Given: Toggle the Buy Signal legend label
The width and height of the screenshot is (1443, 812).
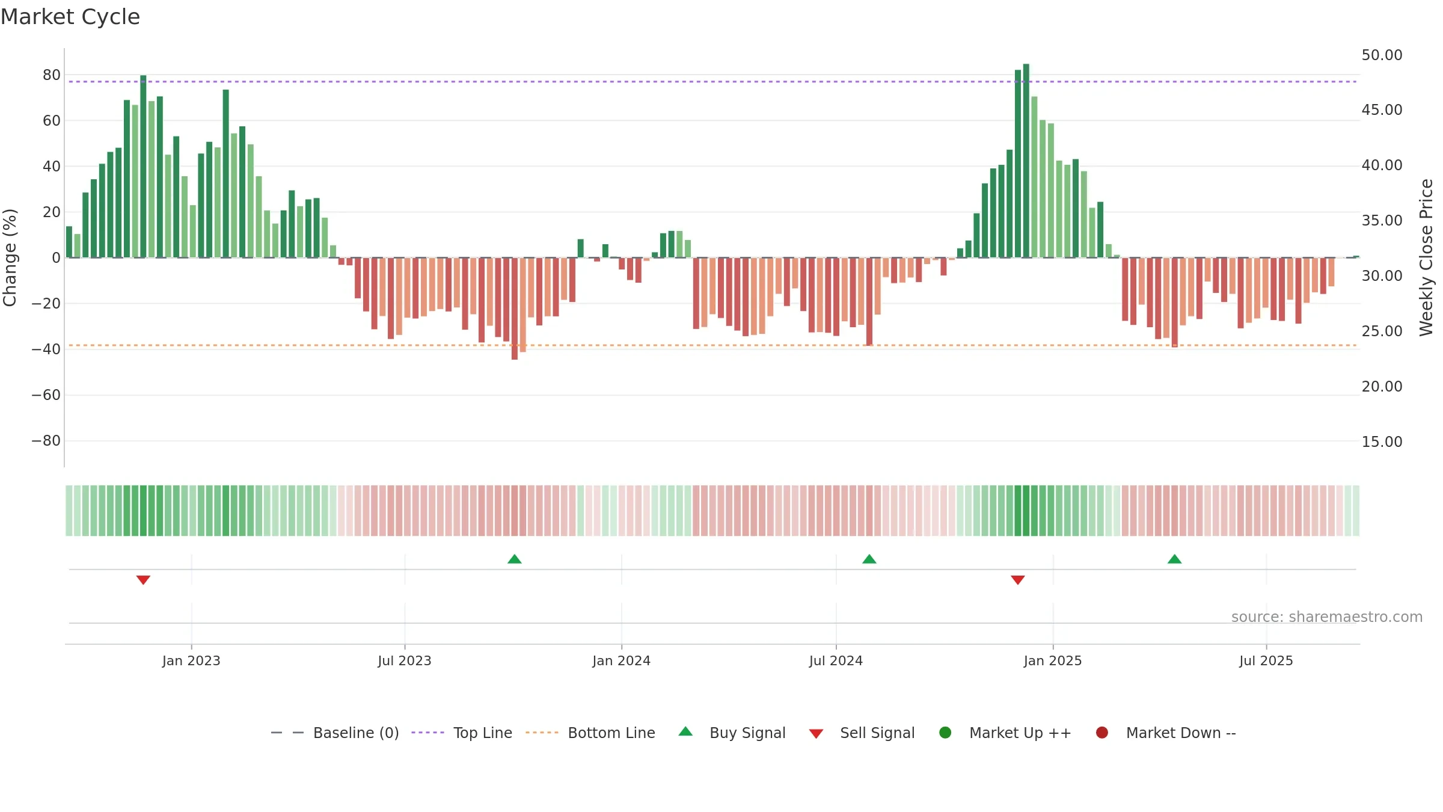Looking at the screenshot, I should click(747, 733).
